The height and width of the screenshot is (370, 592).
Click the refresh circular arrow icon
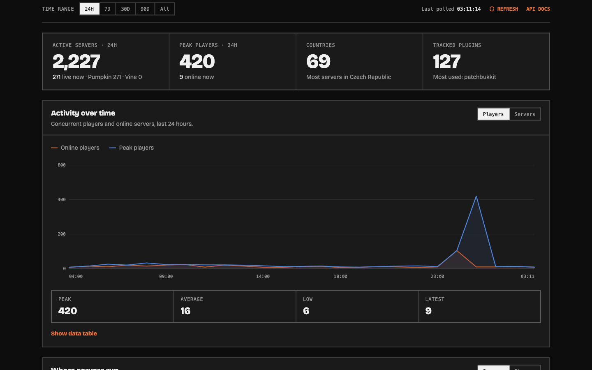tap(492, 9)
